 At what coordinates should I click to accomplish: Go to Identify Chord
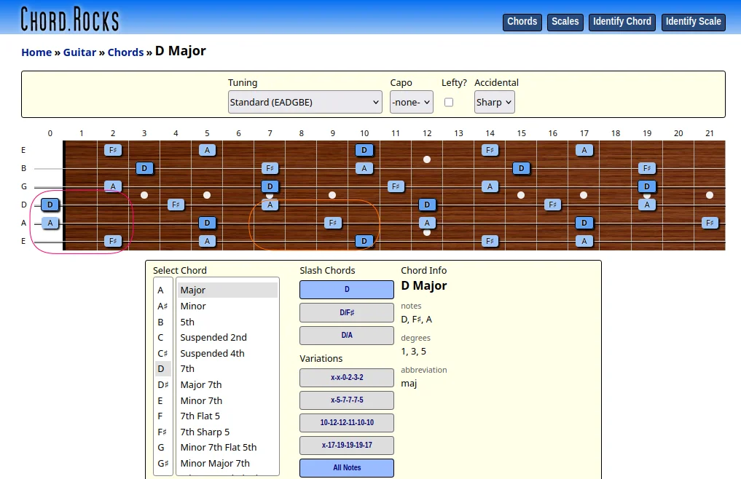(x=622, y=22)
